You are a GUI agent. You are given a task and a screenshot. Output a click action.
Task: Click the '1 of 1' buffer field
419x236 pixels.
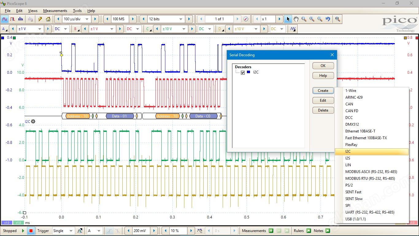(219, 19)
